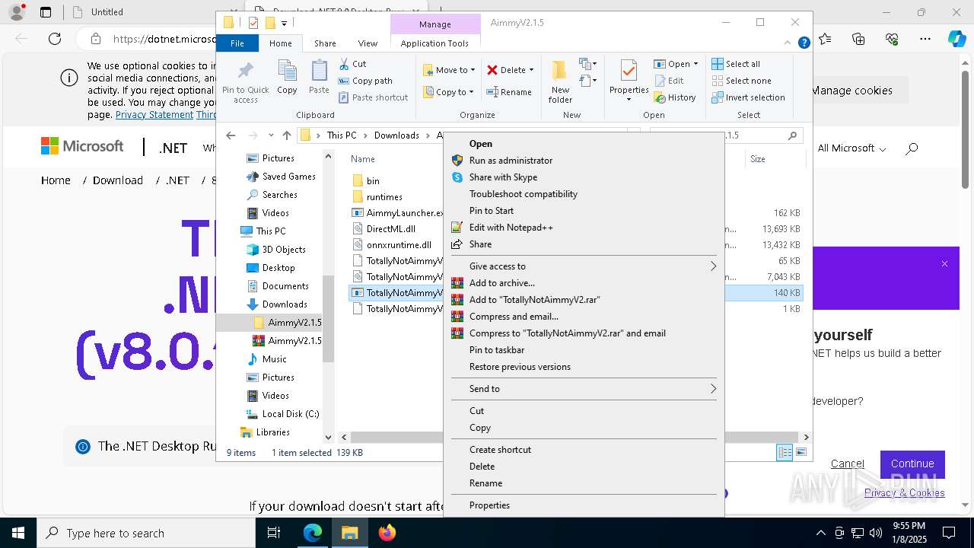This screenshot has width=974, height=548.
Task: Click the Privacy Statement link
Action: coord(154,115)
